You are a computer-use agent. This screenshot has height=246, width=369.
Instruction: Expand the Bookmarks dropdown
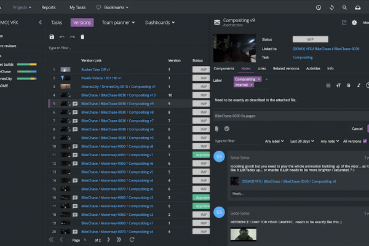tap(116, 7)
